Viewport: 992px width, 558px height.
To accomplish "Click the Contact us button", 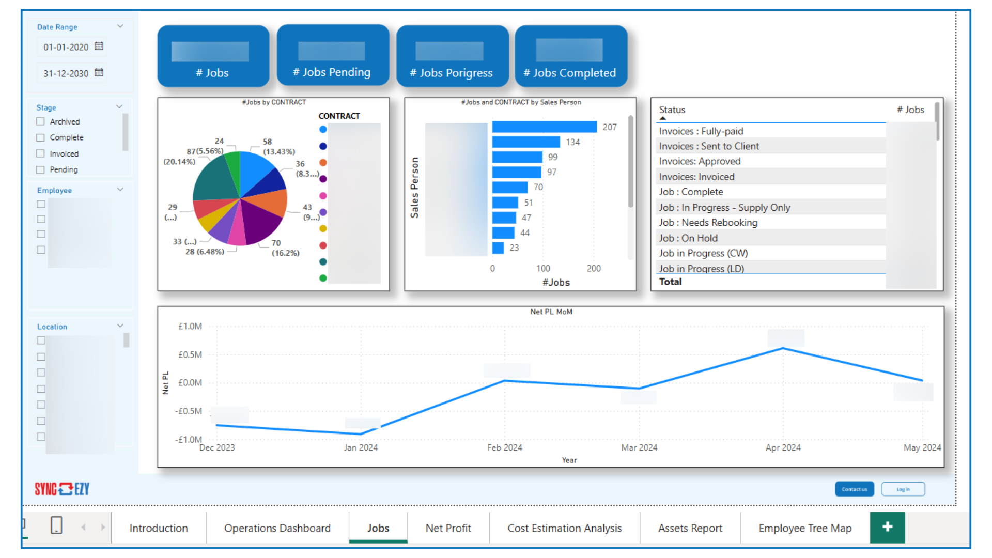I will (854, 489).
